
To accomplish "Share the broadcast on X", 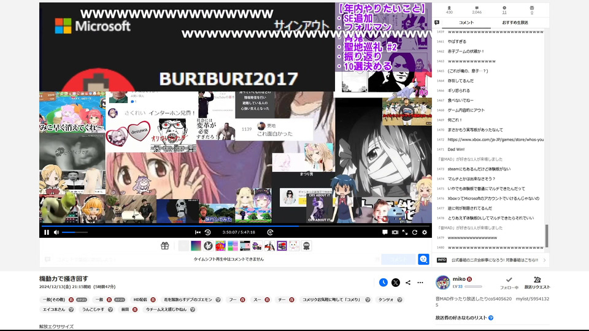I will (x=396, y=283).
